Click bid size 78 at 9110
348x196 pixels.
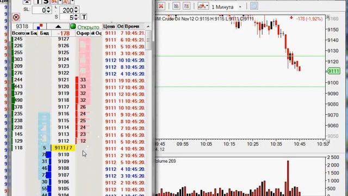[x=45, y=155]
